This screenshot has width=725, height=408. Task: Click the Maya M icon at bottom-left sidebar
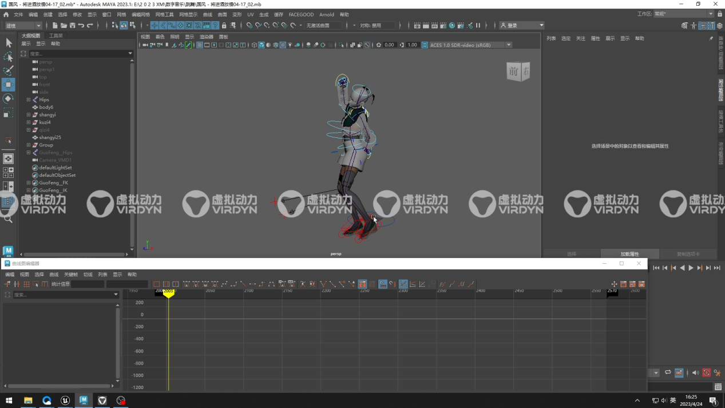[x=8, y=251]
